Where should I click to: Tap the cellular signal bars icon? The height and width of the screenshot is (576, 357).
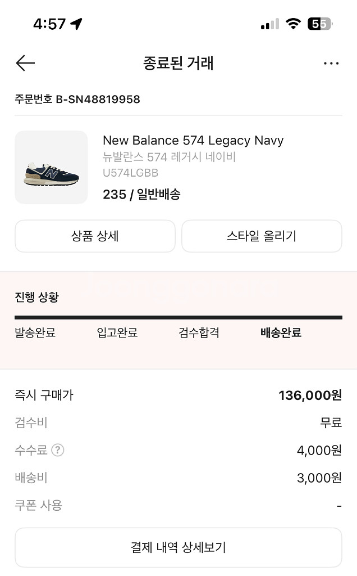click(x=269, y=24)
